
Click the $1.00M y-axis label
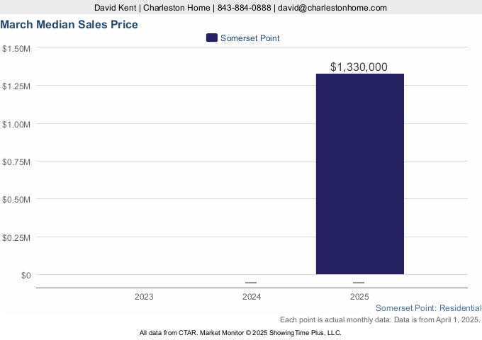[16, 124]
